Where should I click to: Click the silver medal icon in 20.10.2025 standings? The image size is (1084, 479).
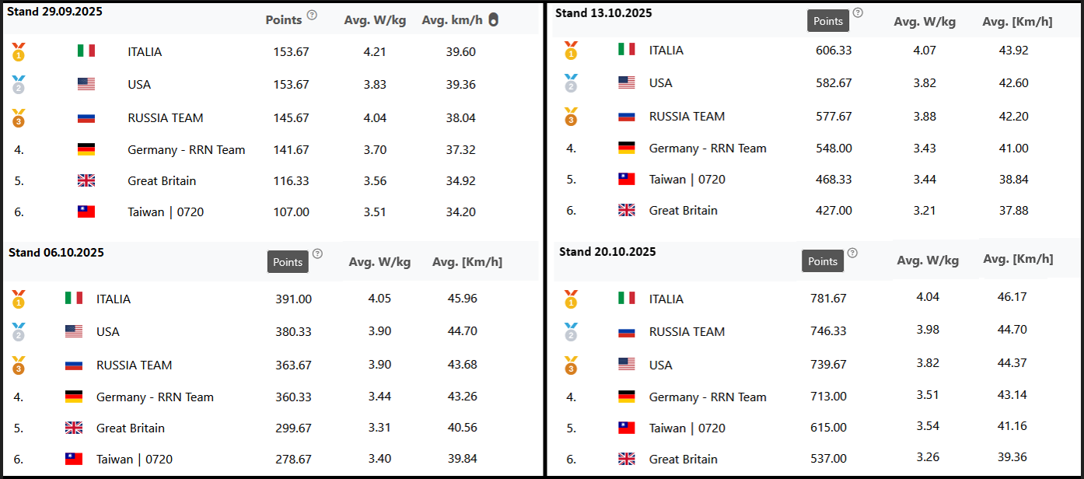[572, 332]
